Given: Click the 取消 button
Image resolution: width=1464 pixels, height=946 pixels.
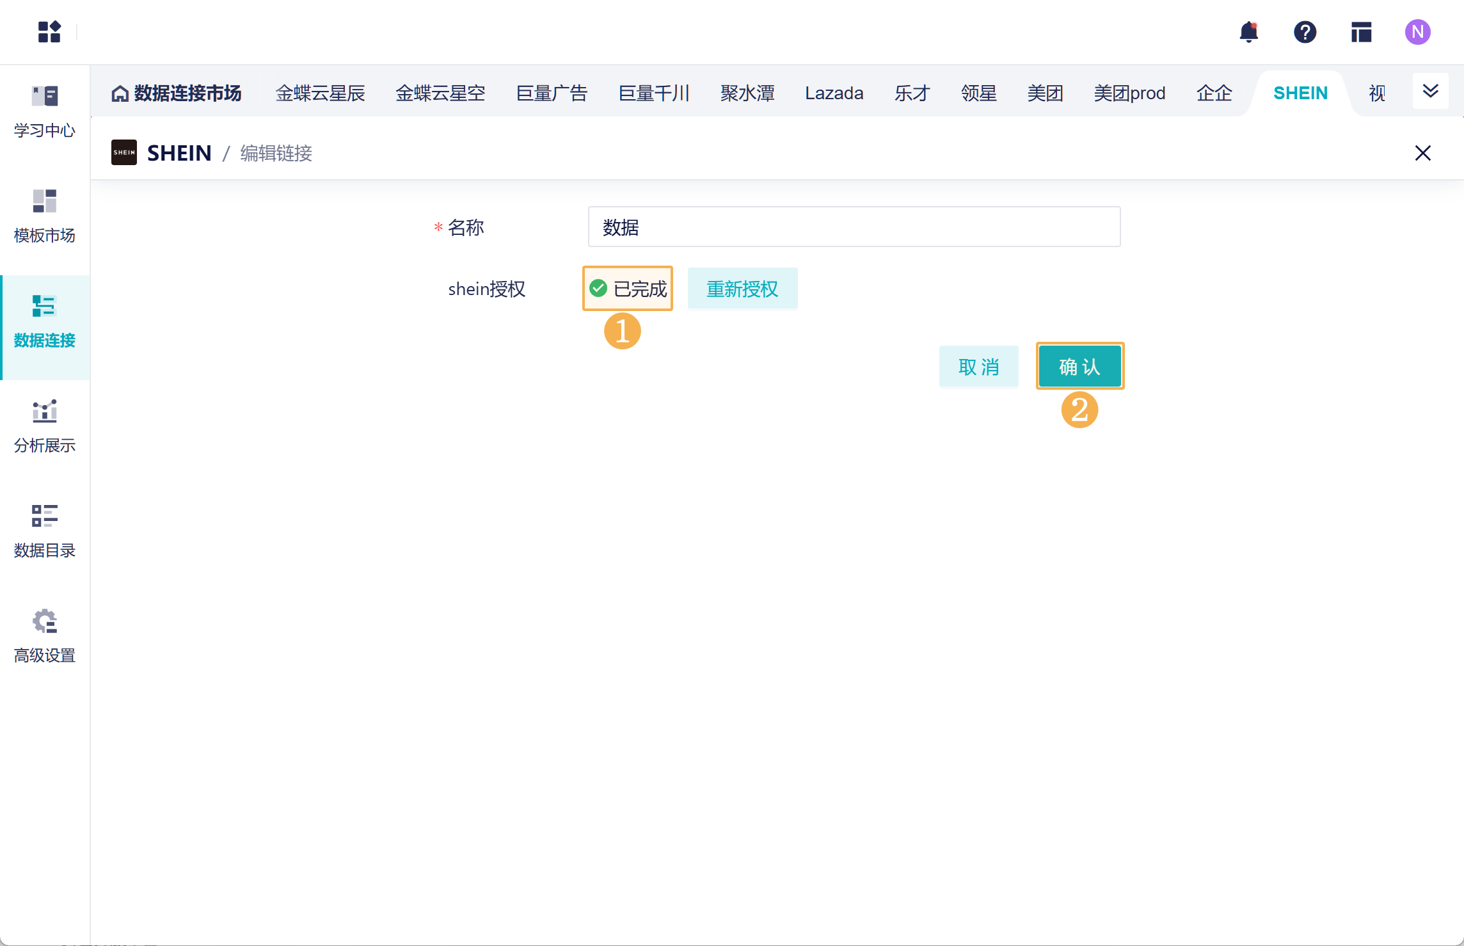Looking at the screenshot, I should 978,367.
